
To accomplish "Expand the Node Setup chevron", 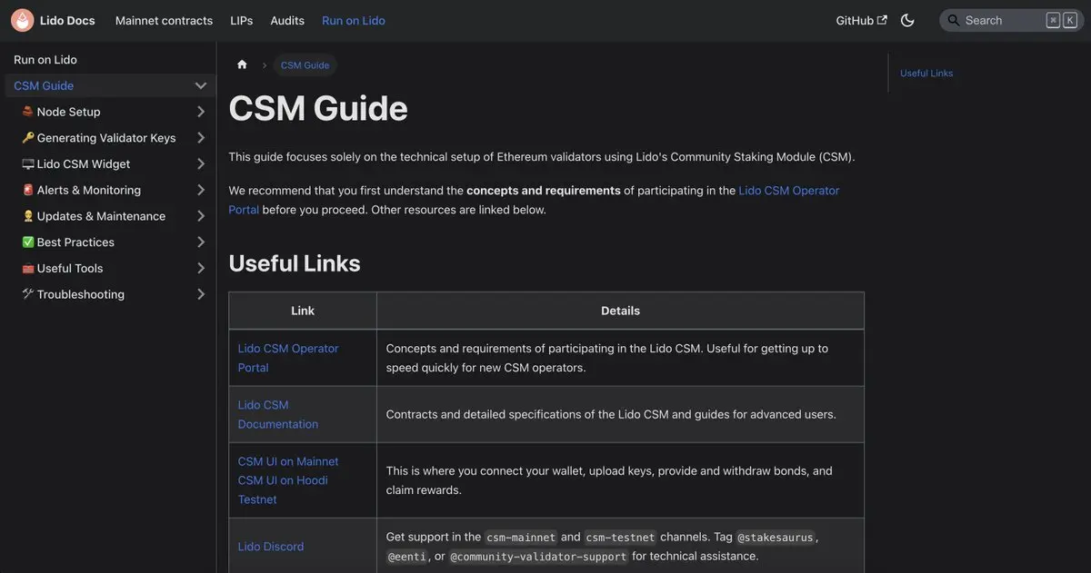I will [x=201, y=112].
